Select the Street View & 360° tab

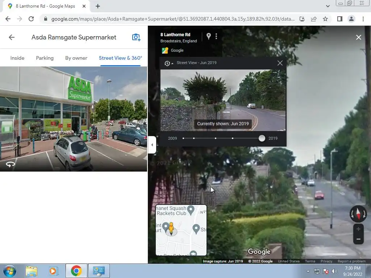(x=120, y=58)
